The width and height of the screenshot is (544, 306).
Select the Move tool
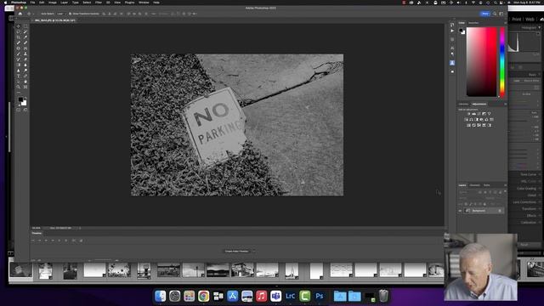click(19, 26)
